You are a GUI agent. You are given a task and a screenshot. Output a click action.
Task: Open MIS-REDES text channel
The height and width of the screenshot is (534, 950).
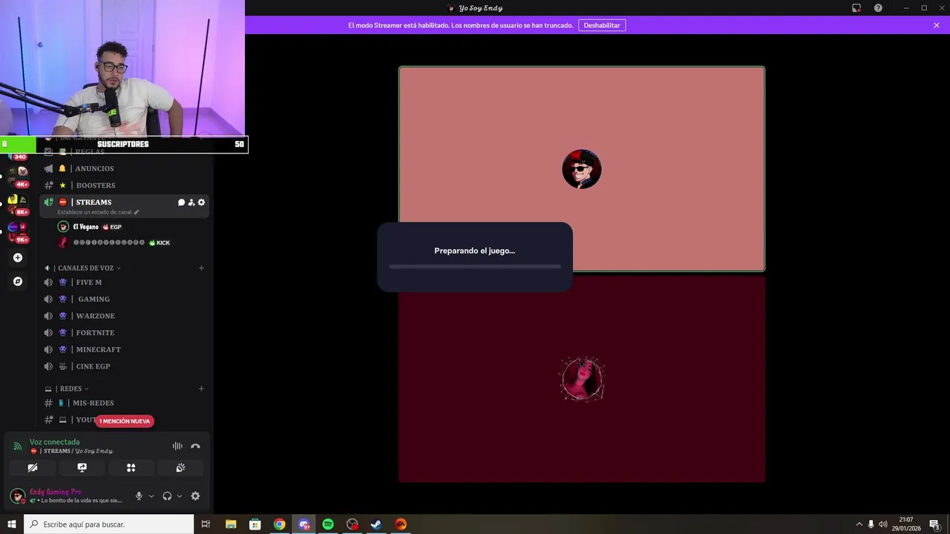coord(125,403)
